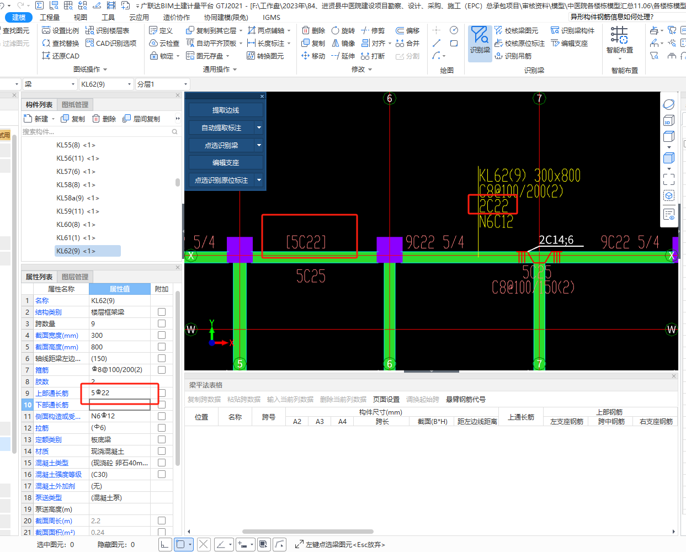
Task: Toggle 附加 checkbox for 箍筋 row
Action: click(x=162, y=370)
